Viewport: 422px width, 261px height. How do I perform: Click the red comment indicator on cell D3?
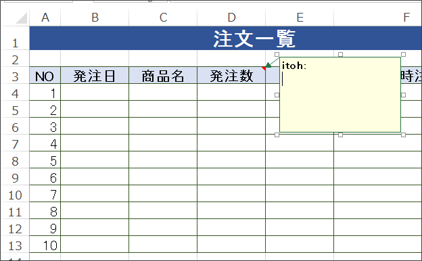(264, 68)
